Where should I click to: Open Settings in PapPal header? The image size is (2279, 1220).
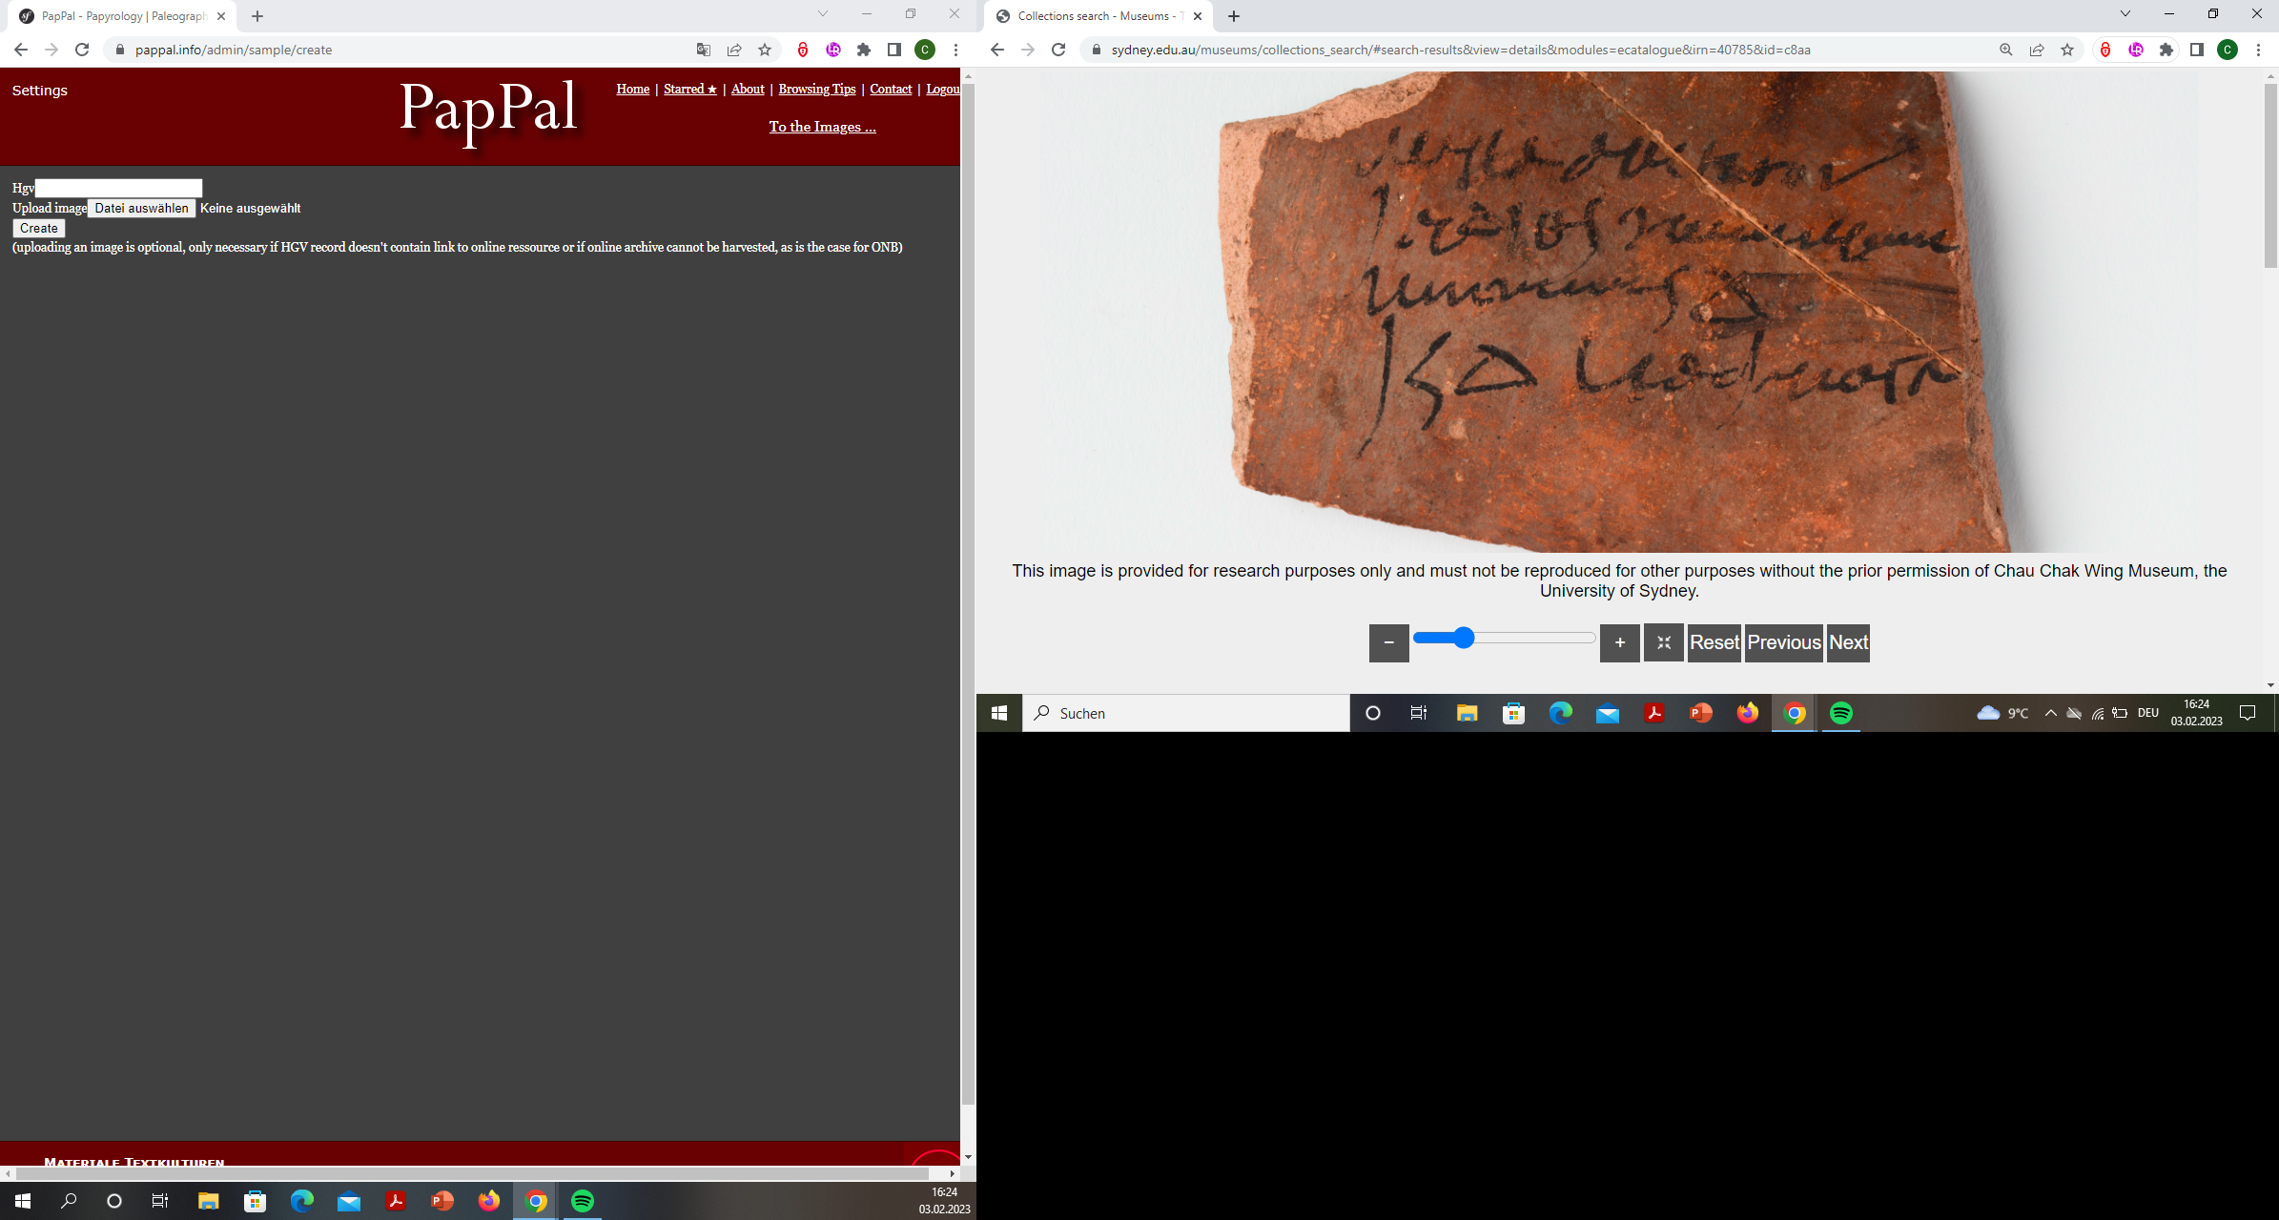click(40, 91)
